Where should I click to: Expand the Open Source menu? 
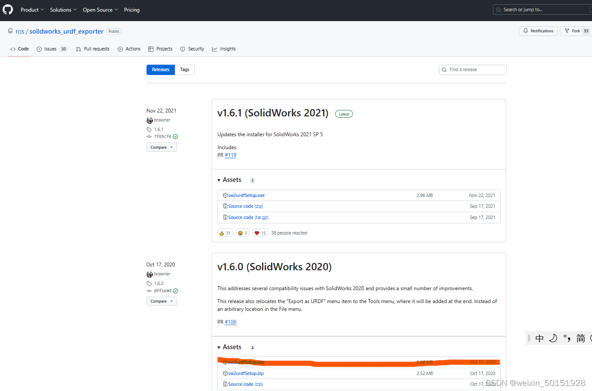click(x=100, y=10)
